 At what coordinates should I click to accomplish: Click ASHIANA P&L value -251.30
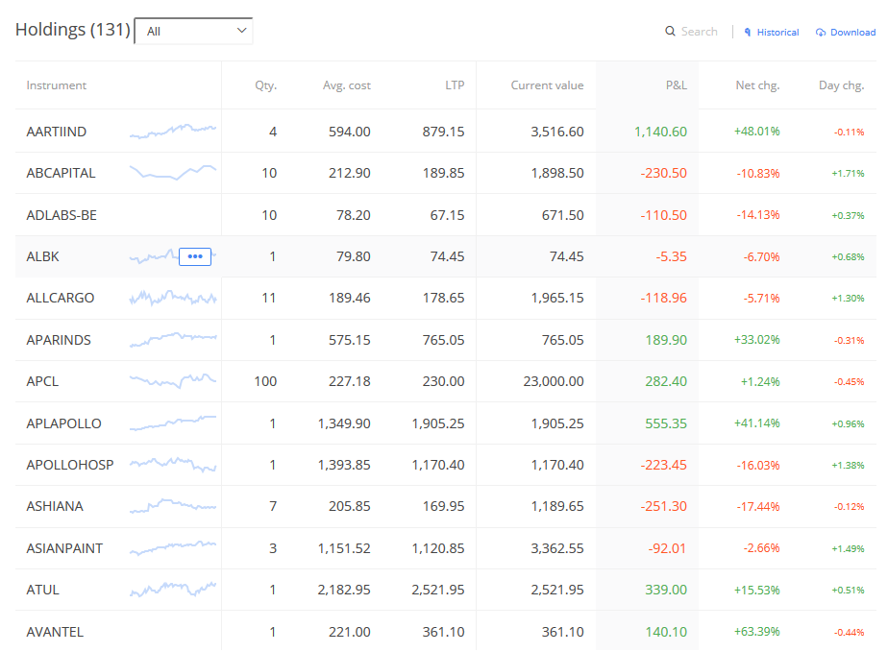[664, 507]
